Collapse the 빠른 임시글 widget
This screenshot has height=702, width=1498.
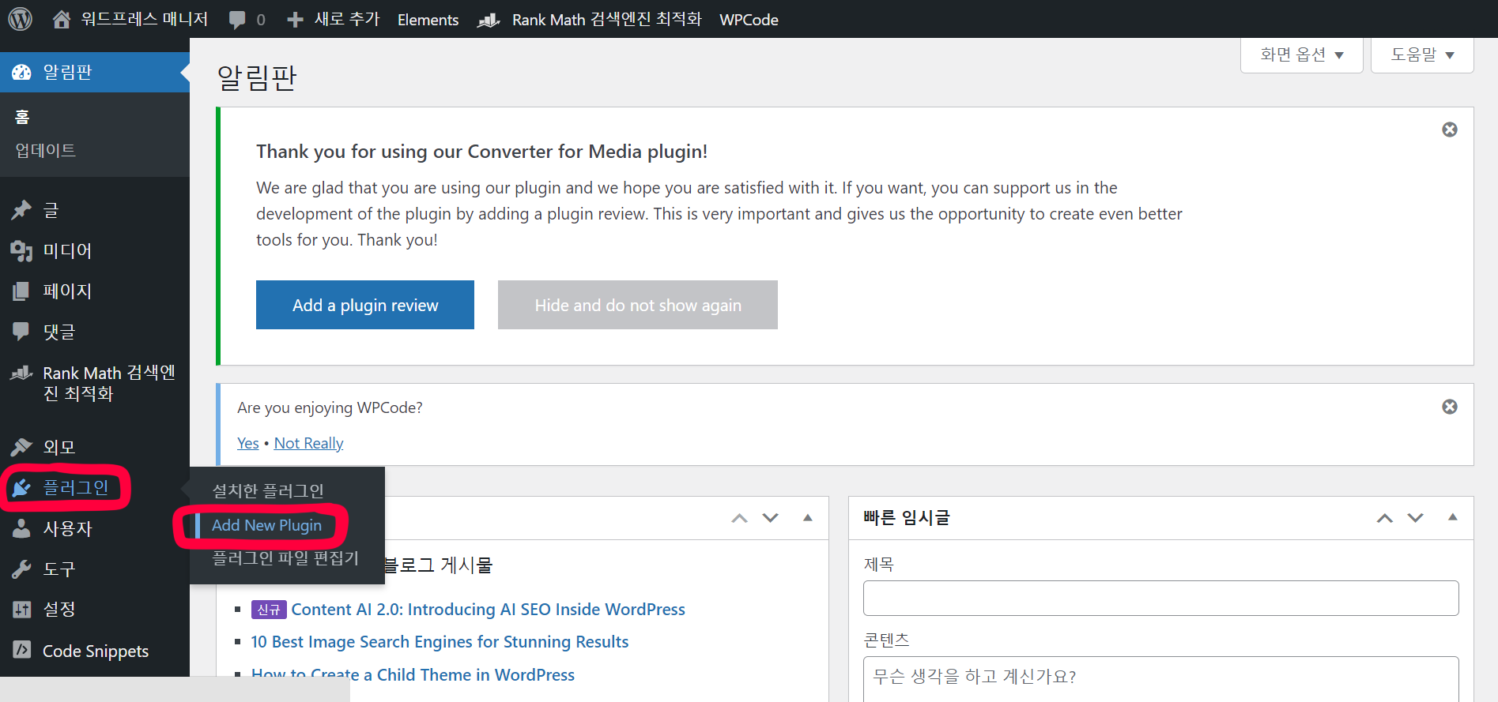click(x=1453, y=518)
